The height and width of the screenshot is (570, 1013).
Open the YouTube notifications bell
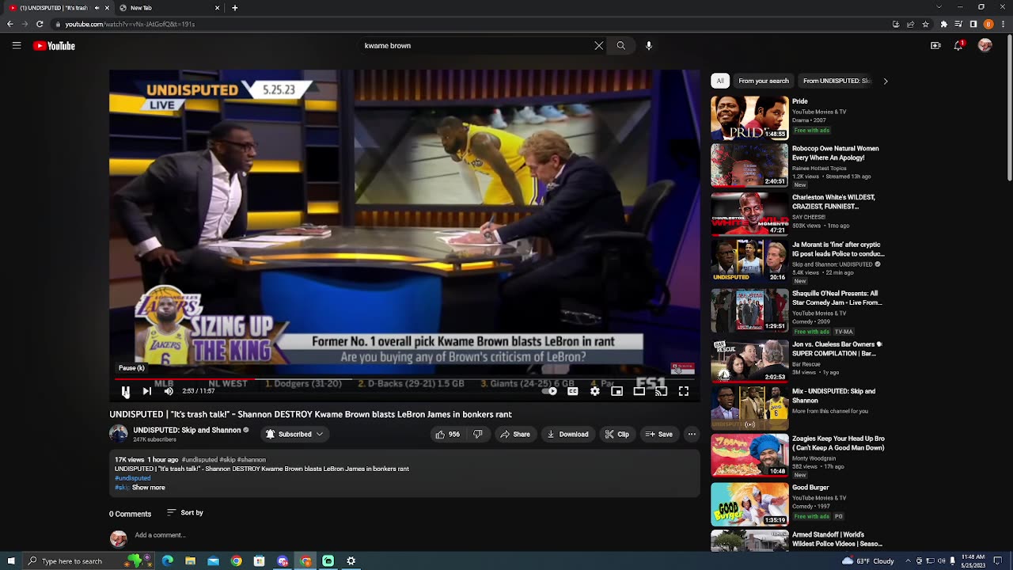point(958,46)
